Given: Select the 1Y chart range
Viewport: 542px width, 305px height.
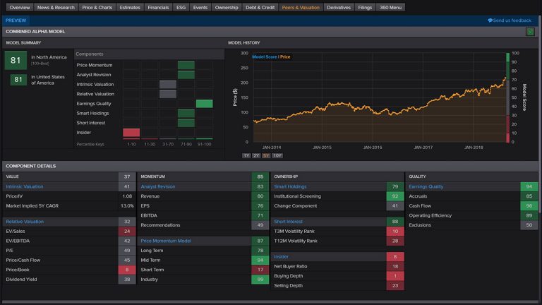Looking at the screenshot, I should tap(246, 155).
